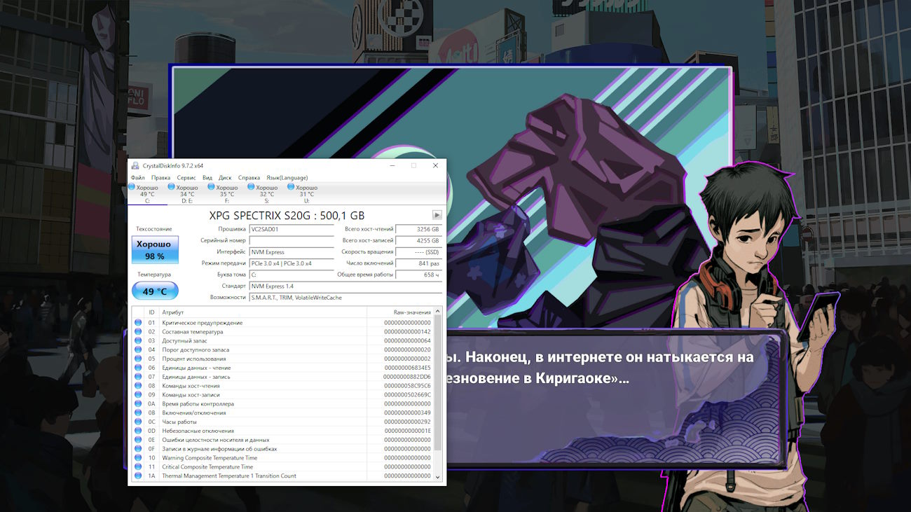The height and width of the screenshot is (512, 911).
Task: Click the status orb beside Команды хост-записи
Action: [138, 395]
